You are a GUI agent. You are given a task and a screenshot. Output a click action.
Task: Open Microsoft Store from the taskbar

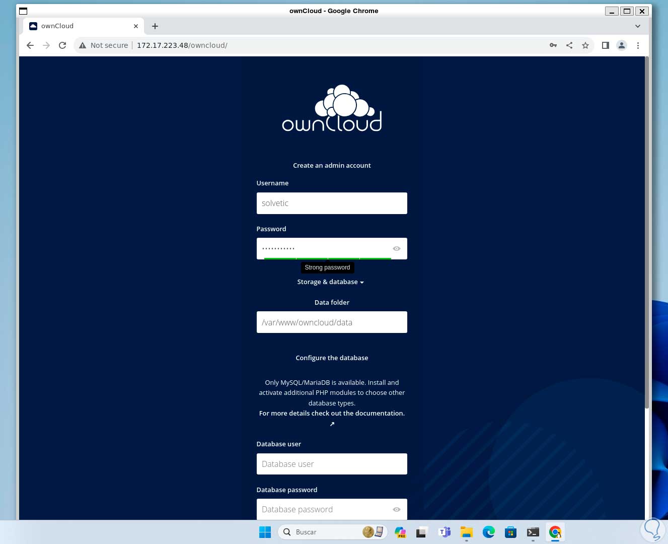click(511, 532)
